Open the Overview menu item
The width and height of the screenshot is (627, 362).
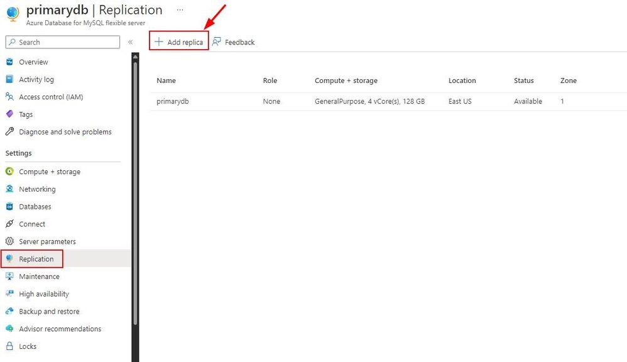pyautogui.click(x=33, y=62)
